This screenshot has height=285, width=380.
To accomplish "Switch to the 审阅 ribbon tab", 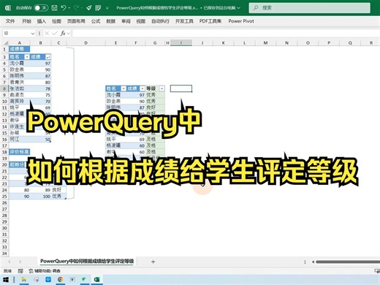I will [x=126, y=21].
